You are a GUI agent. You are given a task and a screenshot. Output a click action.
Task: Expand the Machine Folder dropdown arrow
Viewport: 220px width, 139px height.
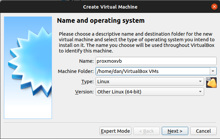pyautogui.click(x=213, y=71)
